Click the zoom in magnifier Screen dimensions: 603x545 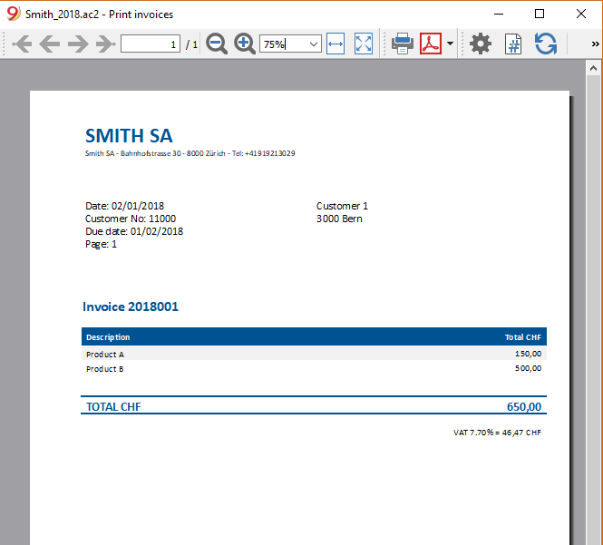(245, 44)
